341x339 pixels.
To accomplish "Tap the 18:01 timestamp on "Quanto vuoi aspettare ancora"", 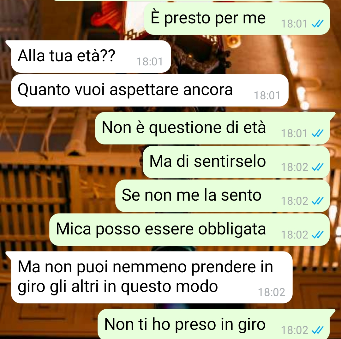I will pos(267,95).
